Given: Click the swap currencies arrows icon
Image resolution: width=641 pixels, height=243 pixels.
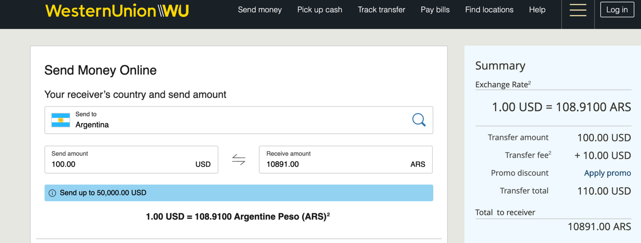Looking at the screenshot, I should click(x=239, y=160).
